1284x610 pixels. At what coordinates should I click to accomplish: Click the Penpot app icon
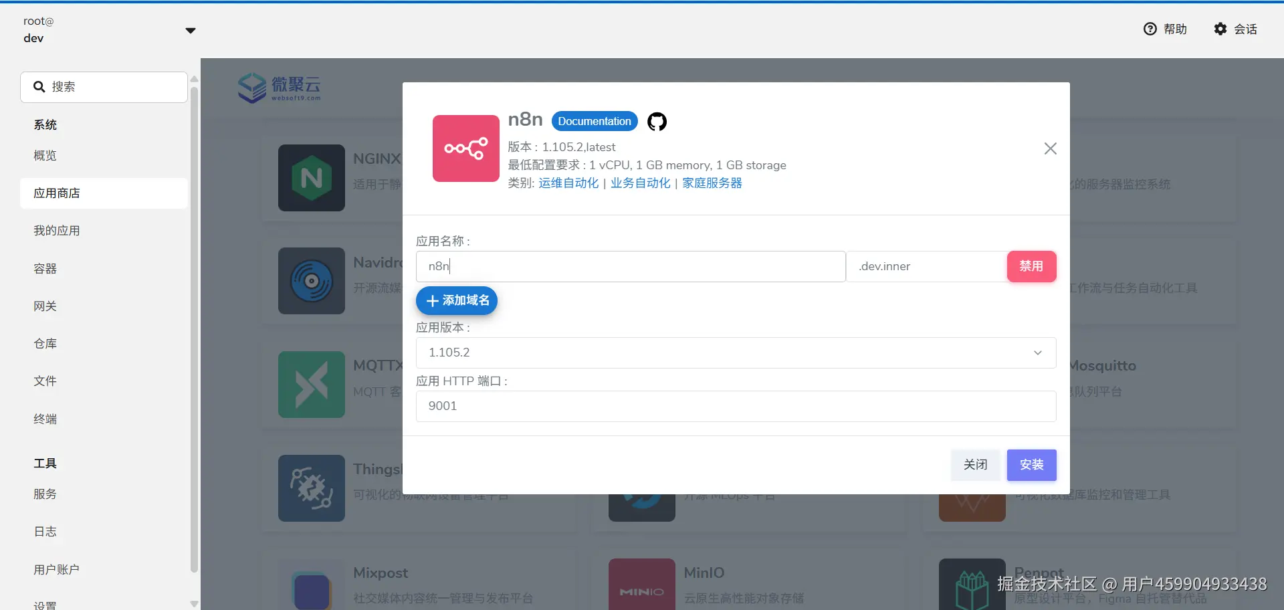972,585
